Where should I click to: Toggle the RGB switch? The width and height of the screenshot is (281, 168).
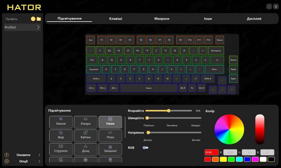click(146, 148)
